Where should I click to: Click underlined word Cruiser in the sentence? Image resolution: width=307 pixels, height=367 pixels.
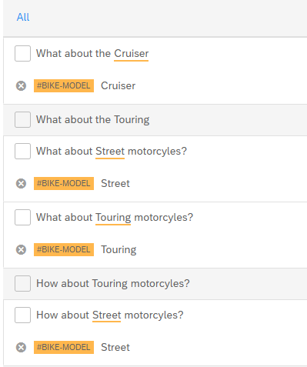[x=131, y=54]
